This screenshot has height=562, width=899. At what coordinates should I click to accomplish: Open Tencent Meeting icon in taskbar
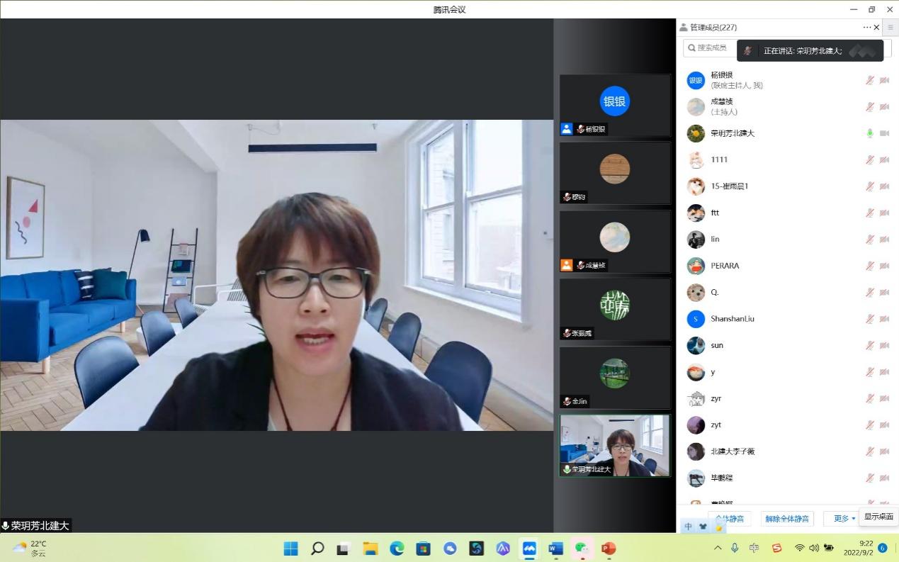click(529, 548)
